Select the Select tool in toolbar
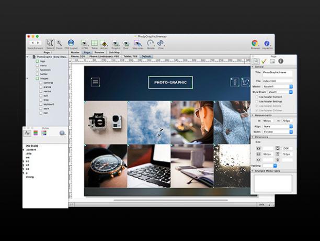Image resolution: width=320 pixels, height=241 pixels. point(50,44)
